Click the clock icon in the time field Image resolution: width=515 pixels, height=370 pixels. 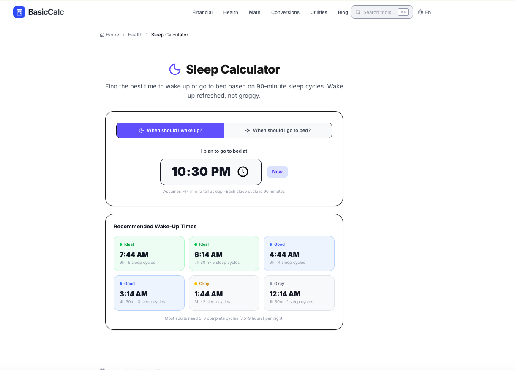click(x=243, y=172)
